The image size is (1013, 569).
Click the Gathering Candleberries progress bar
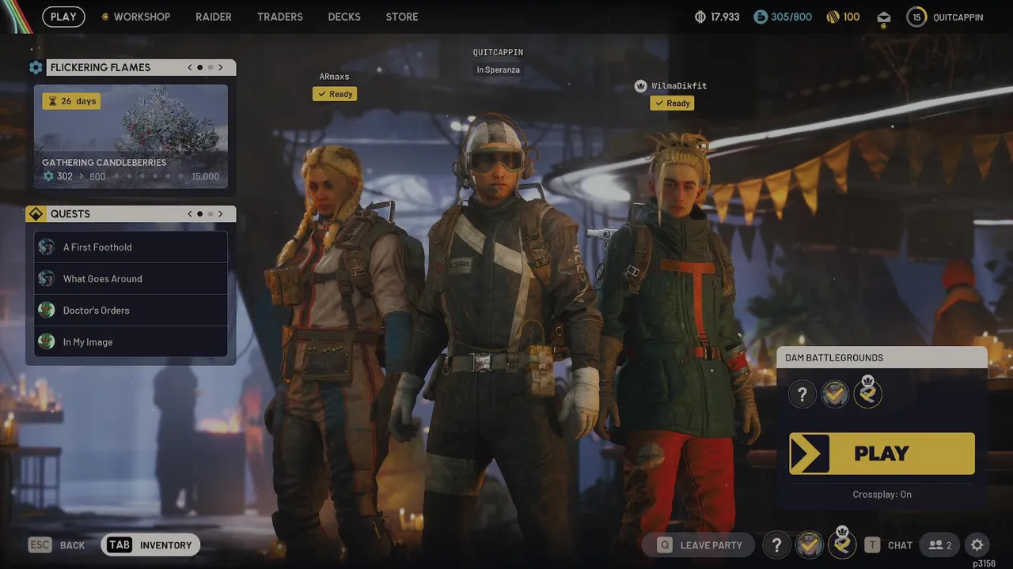click(131, 176)
